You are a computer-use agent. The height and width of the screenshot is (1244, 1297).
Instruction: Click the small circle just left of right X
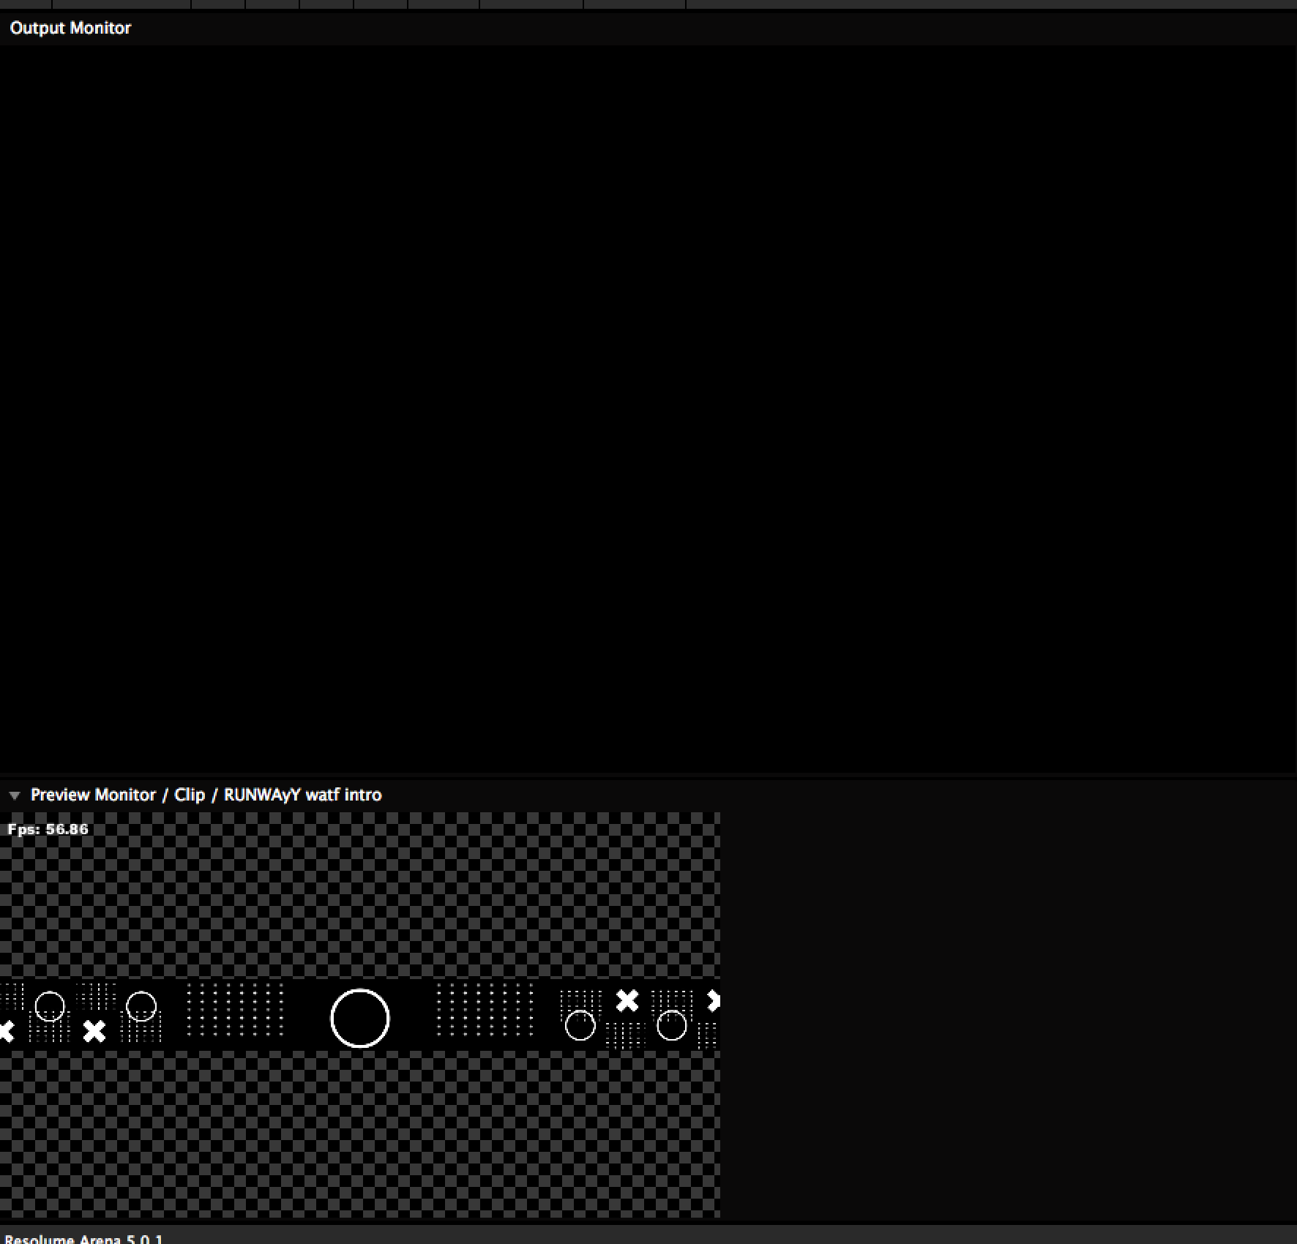[580, 1025]
